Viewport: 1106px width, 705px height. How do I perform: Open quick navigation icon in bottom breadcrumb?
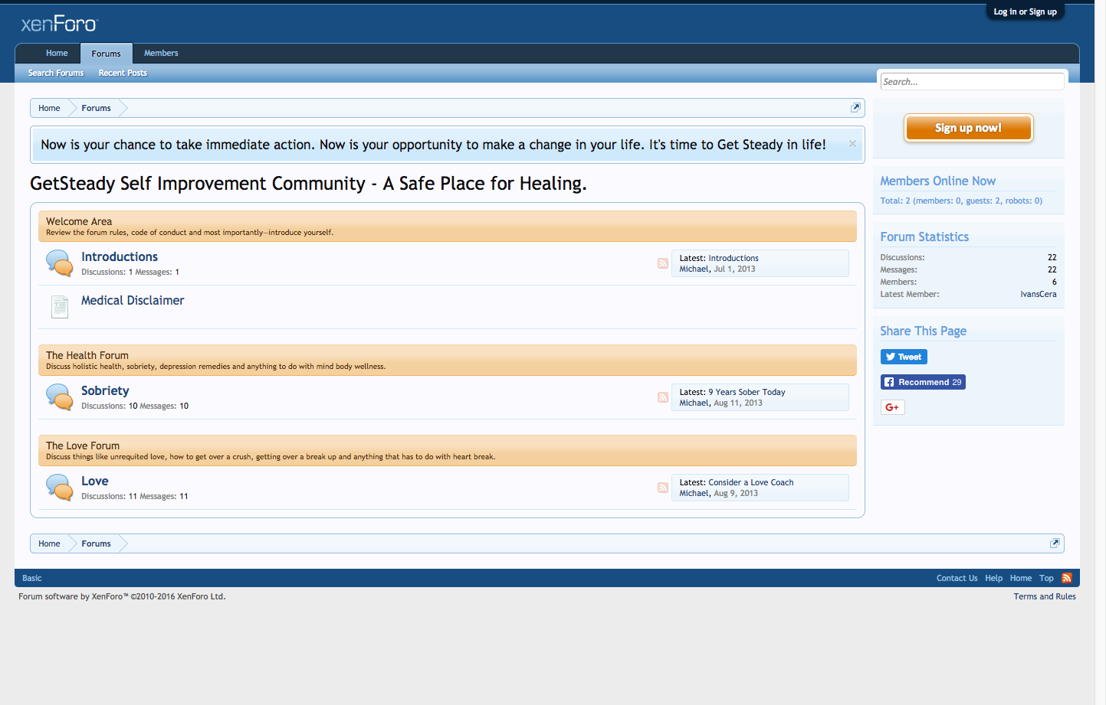(x=1055, y=543)
